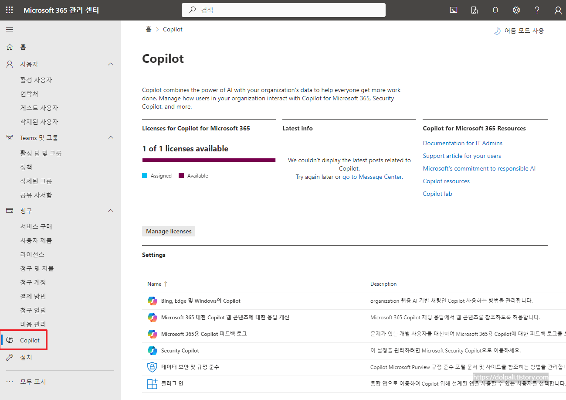
Task: Click icon beside 웹 콘텐츠에 대한 응답 개선
Action: tap(152, 317)
